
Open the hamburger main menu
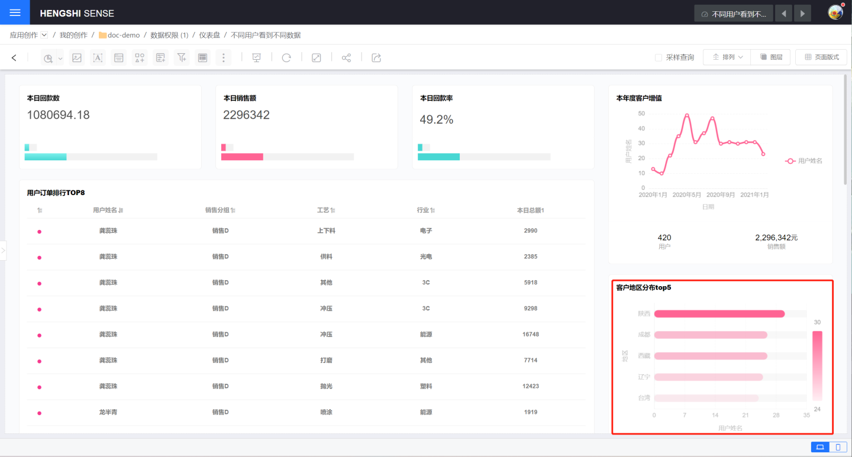(x=15, y=12)
